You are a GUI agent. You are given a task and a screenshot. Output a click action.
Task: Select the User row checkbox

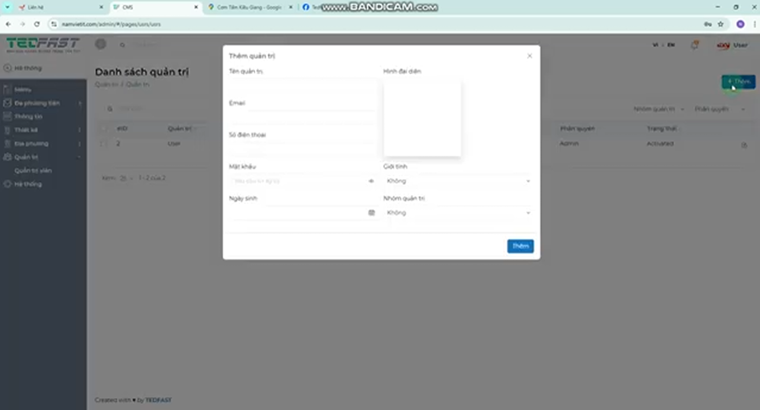tap(104, 143)
